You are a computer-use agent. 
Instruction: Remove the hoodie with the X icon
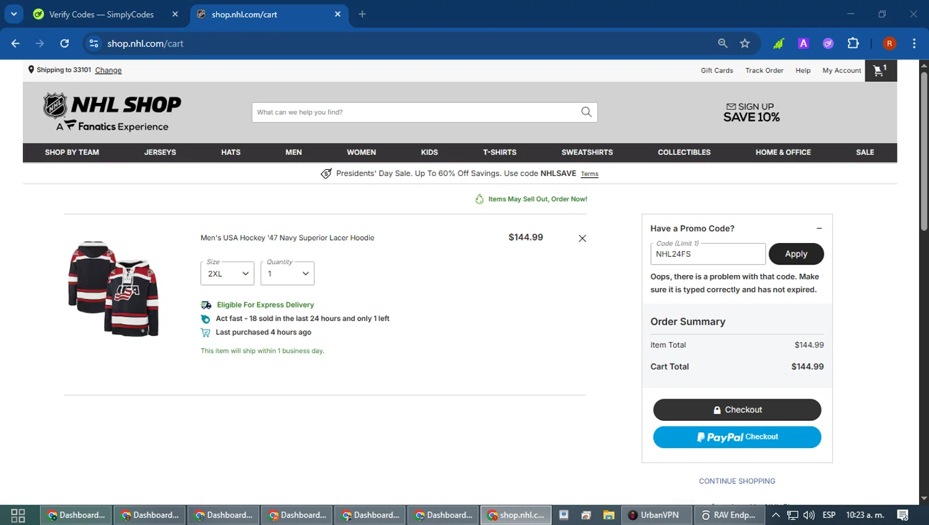(x=582, y=238)
